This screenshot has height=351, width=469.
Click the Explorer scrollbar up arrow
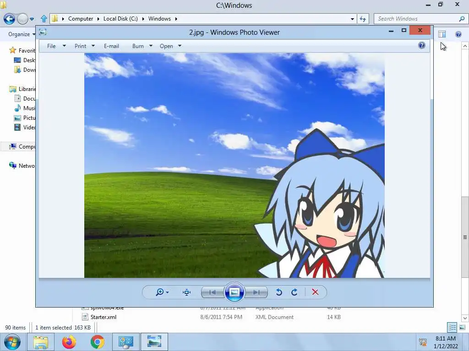[x=465, y=46]
